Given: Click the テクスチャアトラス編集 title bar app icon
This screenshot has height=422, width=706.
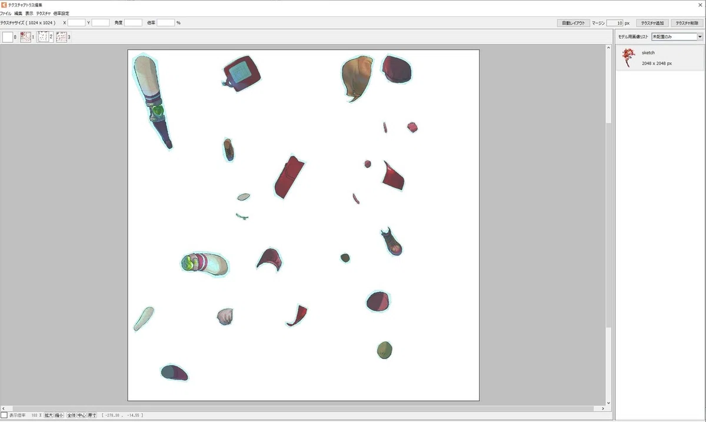Looking at the screenshot, I should (4, 4).
